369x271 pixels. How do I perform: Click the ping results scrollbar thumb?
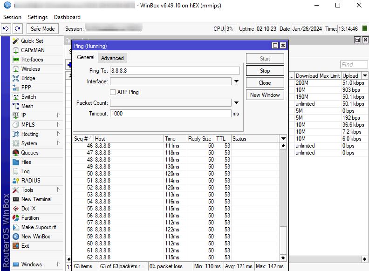click(283, 188)
